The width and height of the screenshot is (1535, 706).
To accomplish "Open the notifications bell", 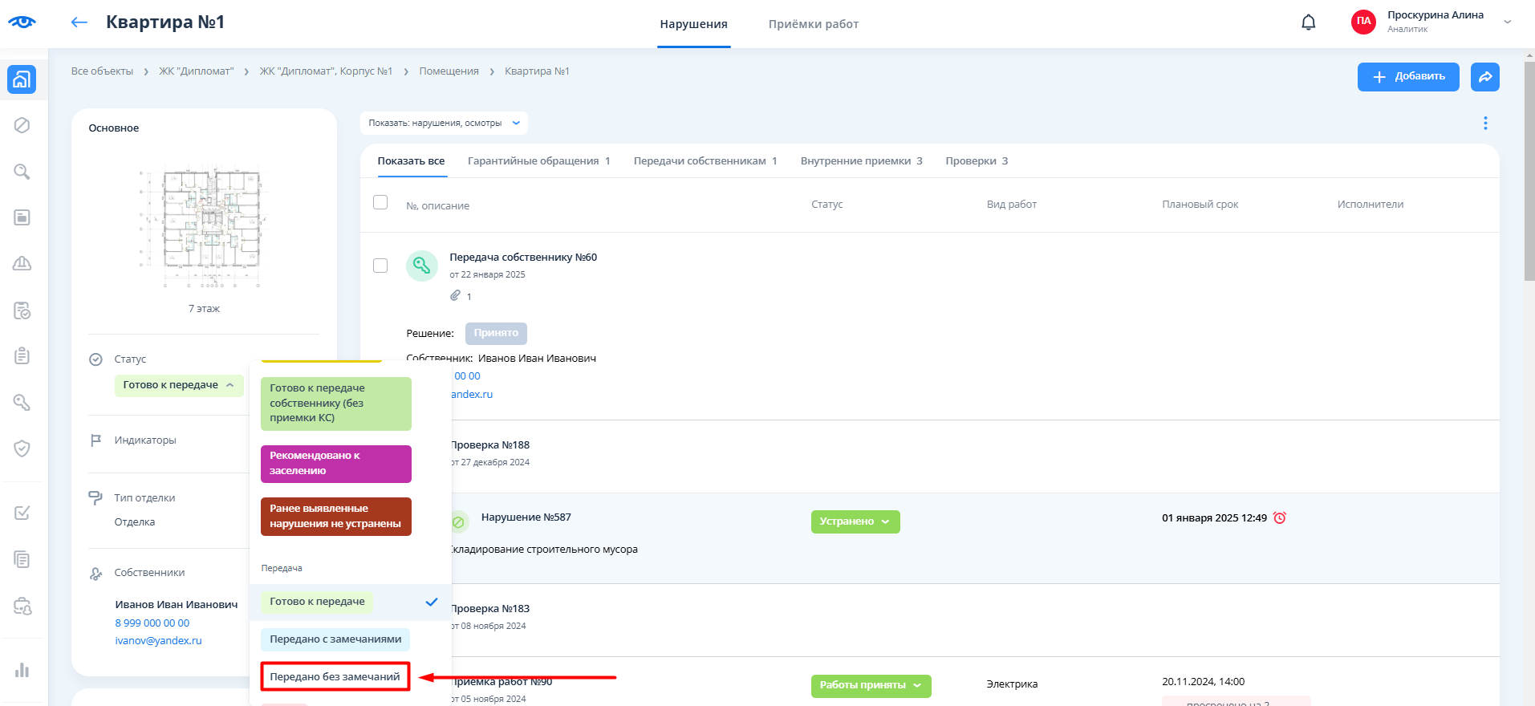I will [1308, 22].
